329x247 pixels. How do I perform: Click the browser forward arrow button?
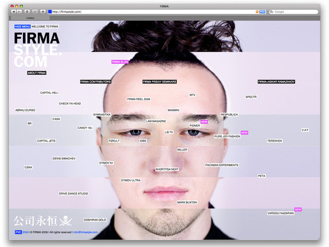[x=19, y=12]
